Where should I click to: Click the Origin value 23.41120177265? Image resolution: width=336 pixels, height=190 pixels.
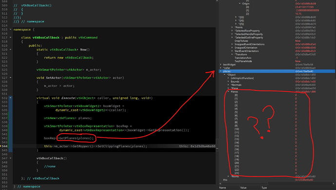click(x=304, y=7)
